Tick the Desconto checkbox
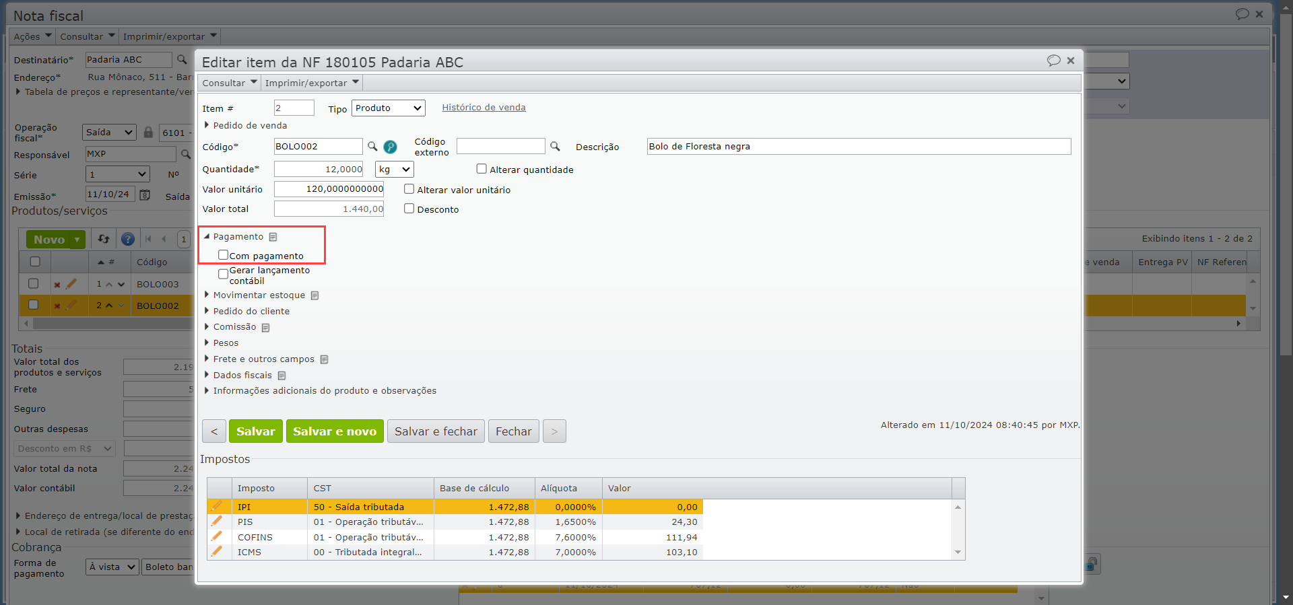 pyautogui.click(x=409, y=209)
